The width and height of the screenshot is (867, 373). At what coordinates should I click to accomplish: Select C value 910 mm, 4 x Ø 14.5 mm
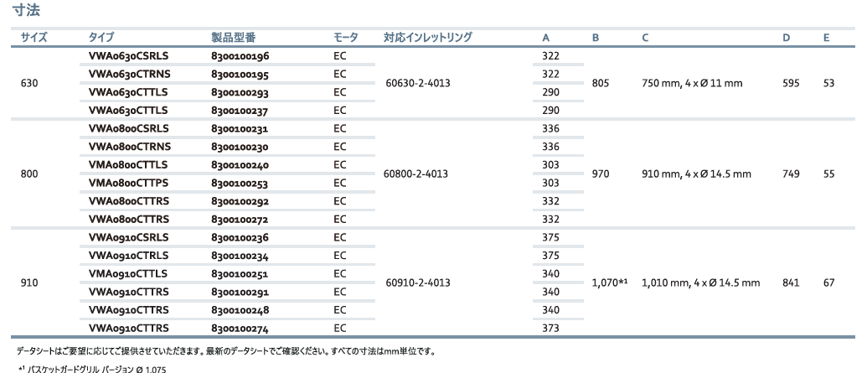[x=696, y=174]
